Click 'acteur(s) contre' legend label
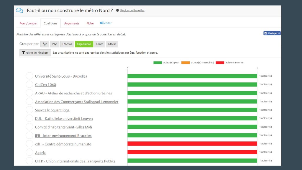This screenshot has width=302, height=170. point(234,63)
